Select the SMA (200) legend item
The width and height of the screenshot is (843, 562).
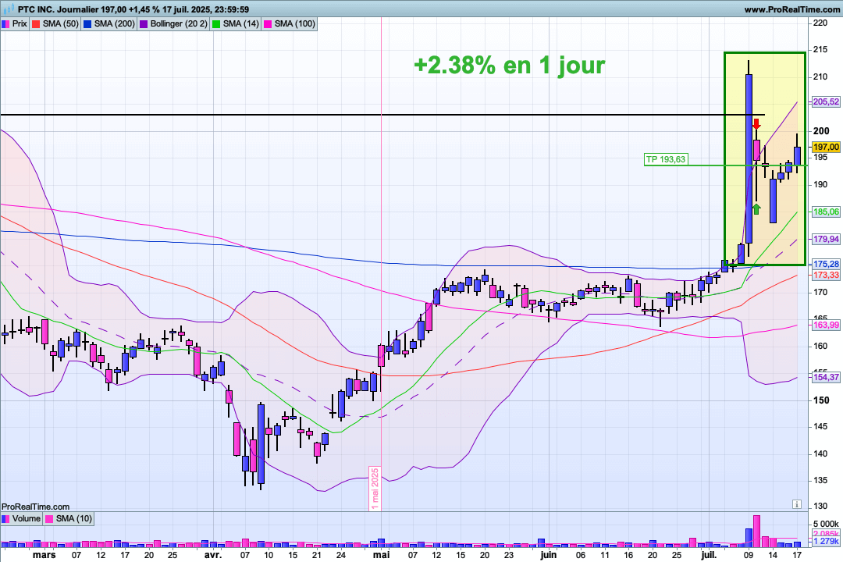tap(109, 23)
